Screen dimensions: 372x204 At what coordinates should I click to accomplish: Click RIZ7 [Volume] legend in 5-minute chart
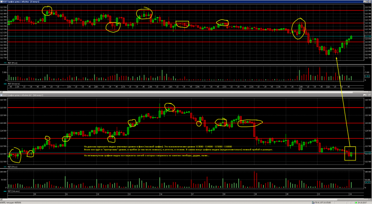point(12,83)
